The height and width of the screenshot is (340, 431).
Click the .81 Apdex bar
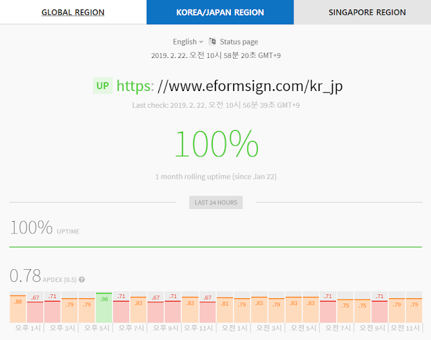[224, 310]
